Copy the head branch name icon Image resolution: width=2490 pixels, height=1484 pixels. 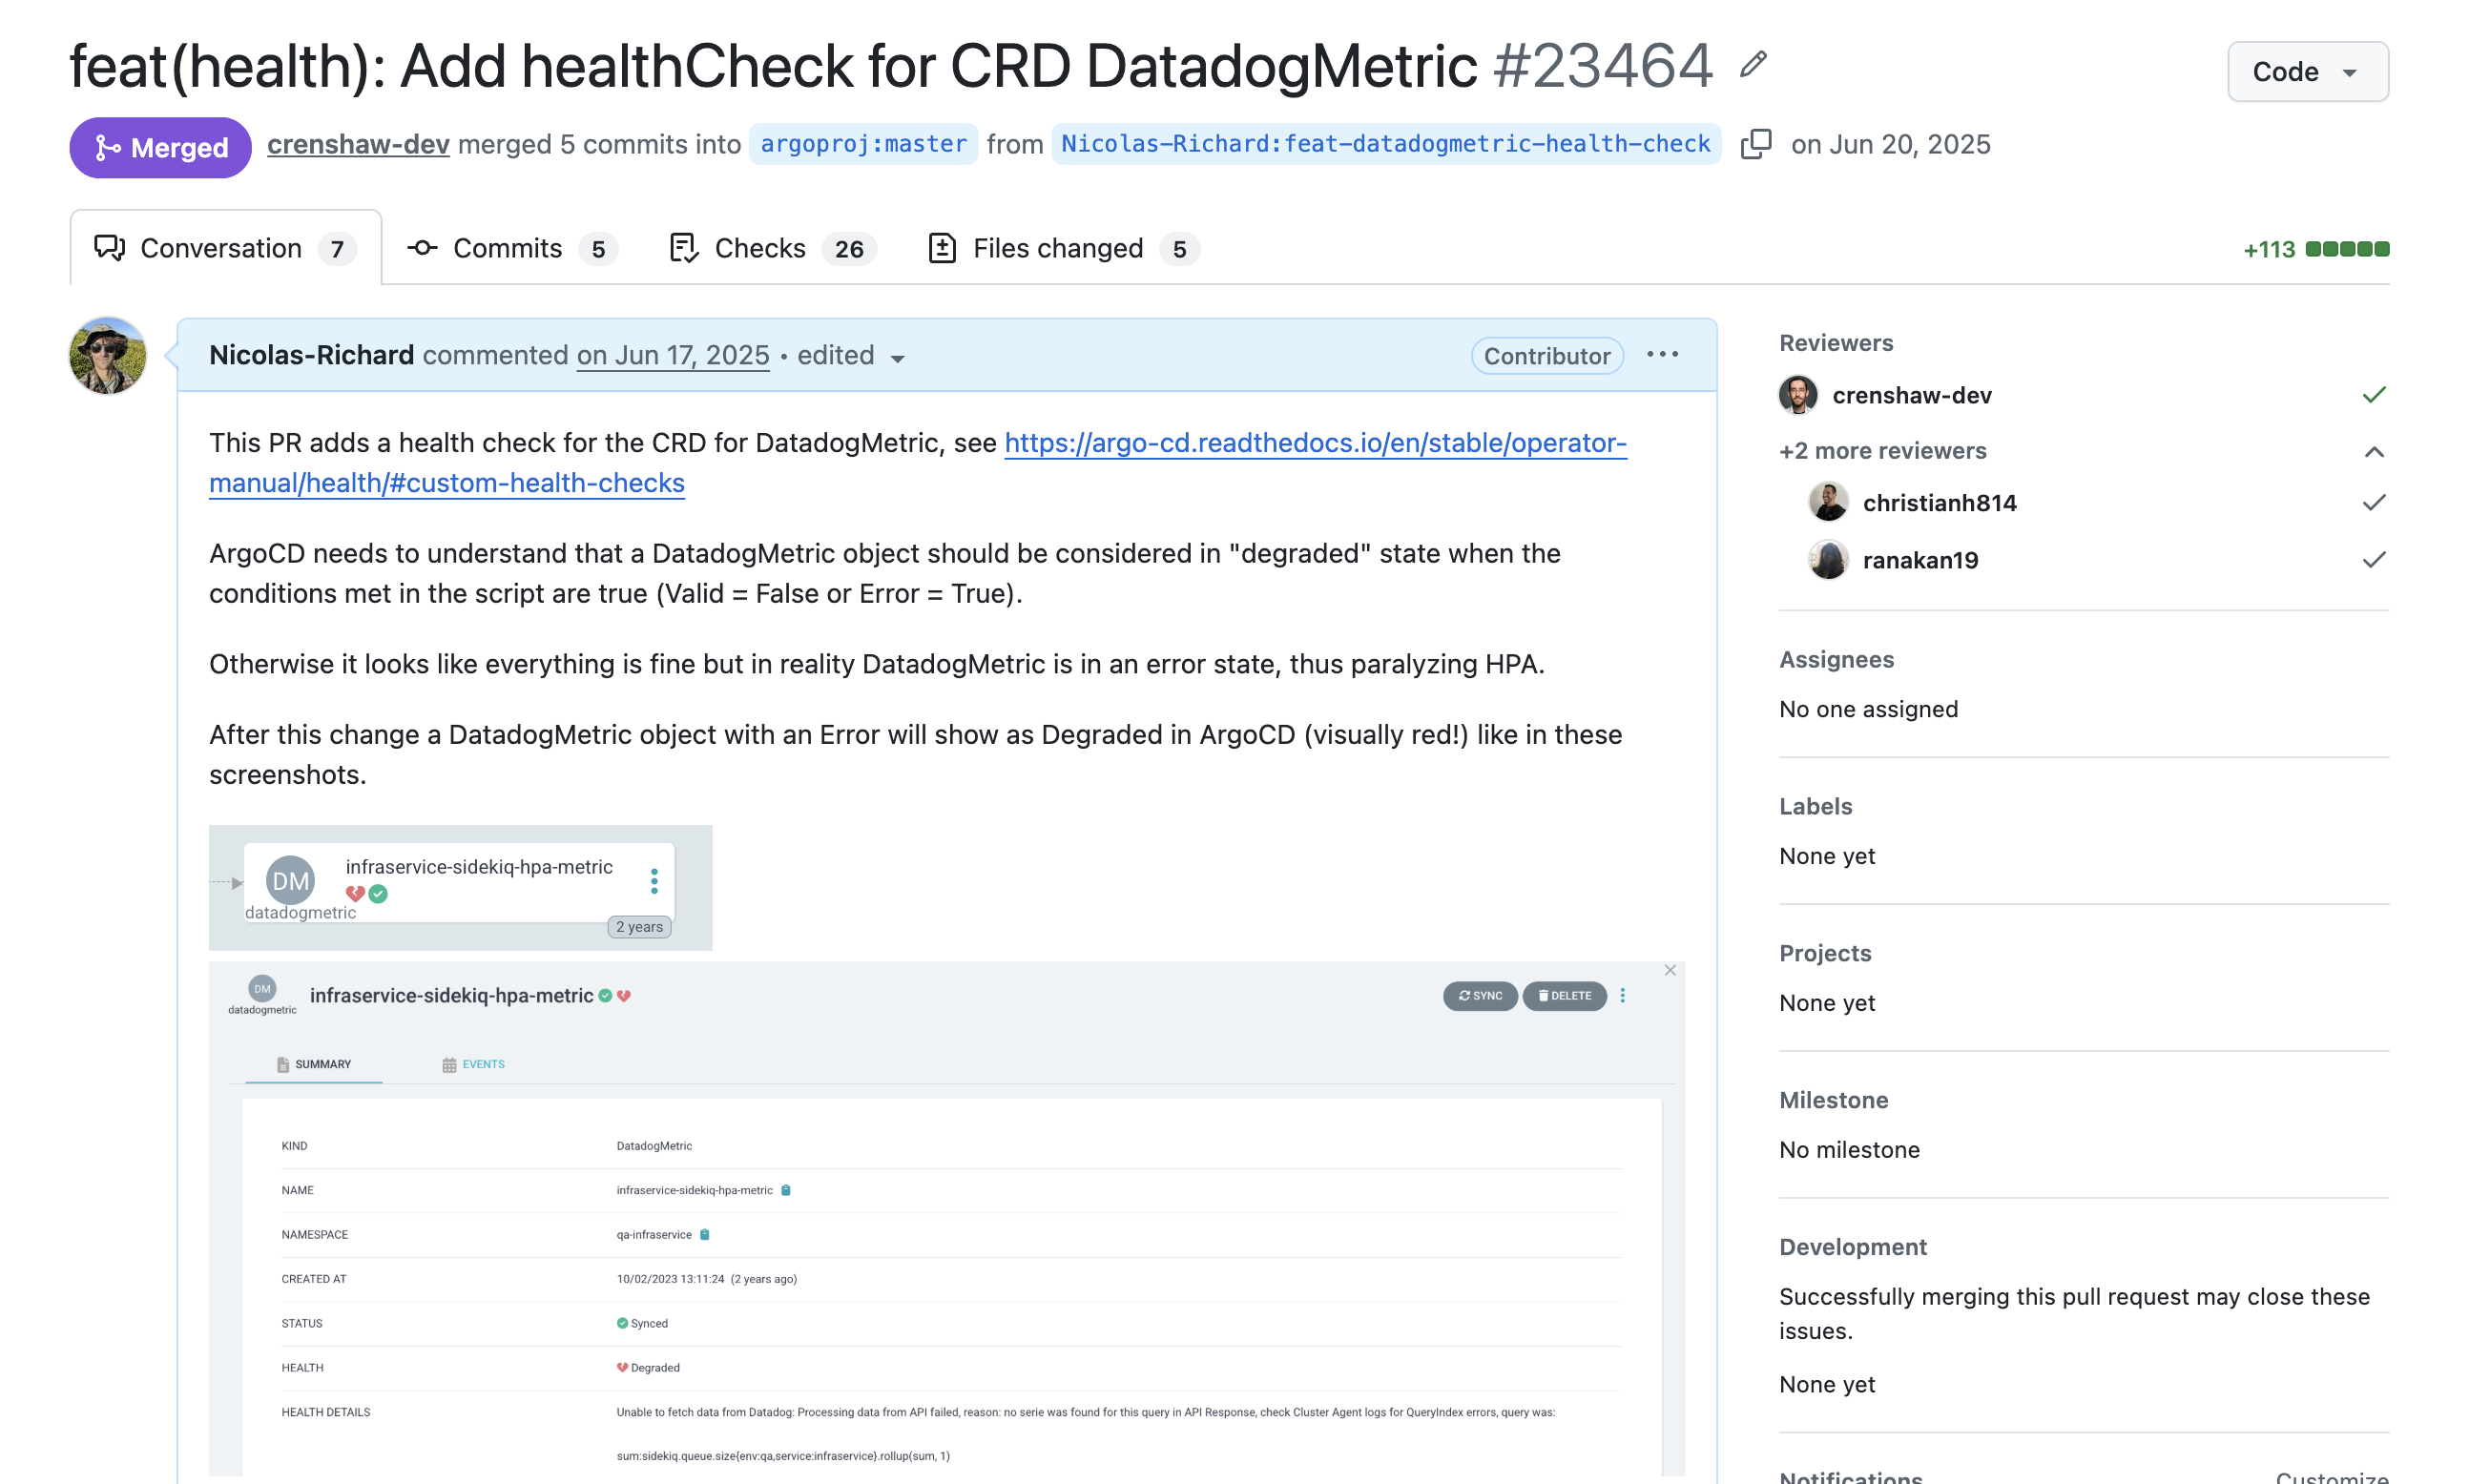click(x=1756, y=144)
